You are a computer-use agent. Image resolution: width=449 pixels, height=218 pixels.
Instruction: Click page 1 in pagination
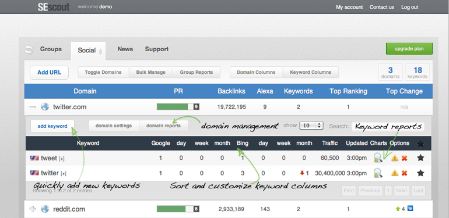(x=388, y=191)
